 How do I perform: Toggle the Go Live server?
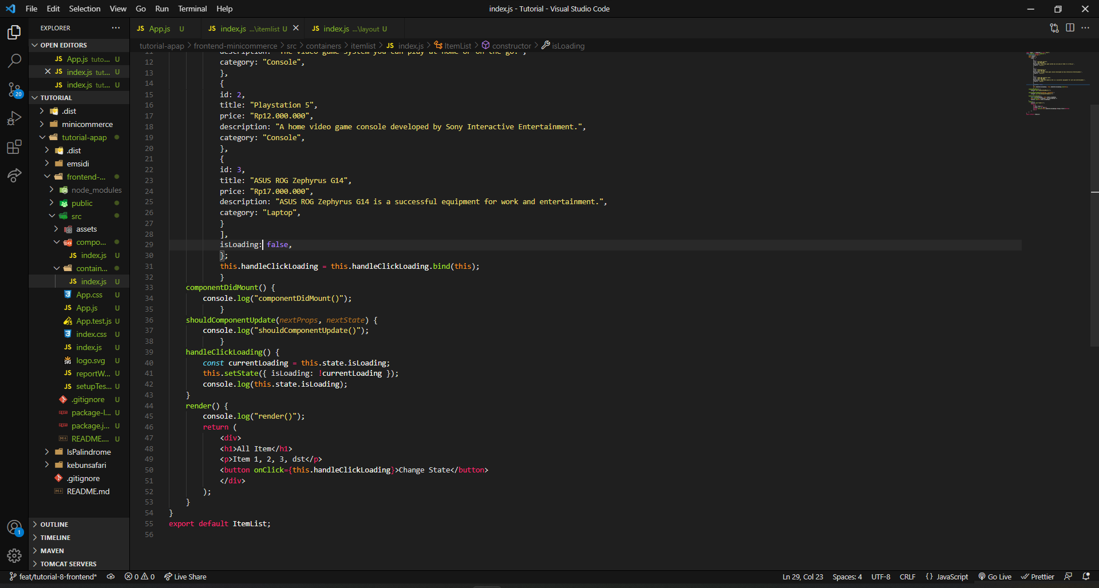[x=995, y=577]
